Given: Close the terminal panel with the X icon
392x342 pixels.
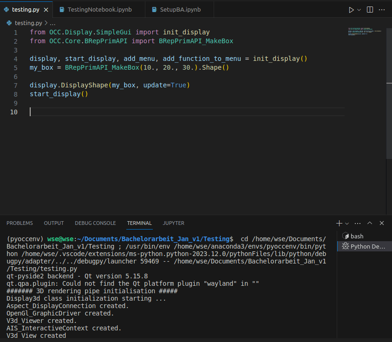Looking at the screenshot, I should pos(382,223).
